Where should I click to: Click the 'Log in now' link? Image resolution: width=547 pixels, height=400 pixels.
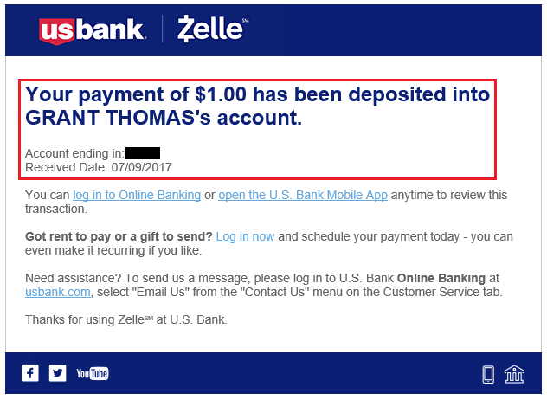click(245, 236)
